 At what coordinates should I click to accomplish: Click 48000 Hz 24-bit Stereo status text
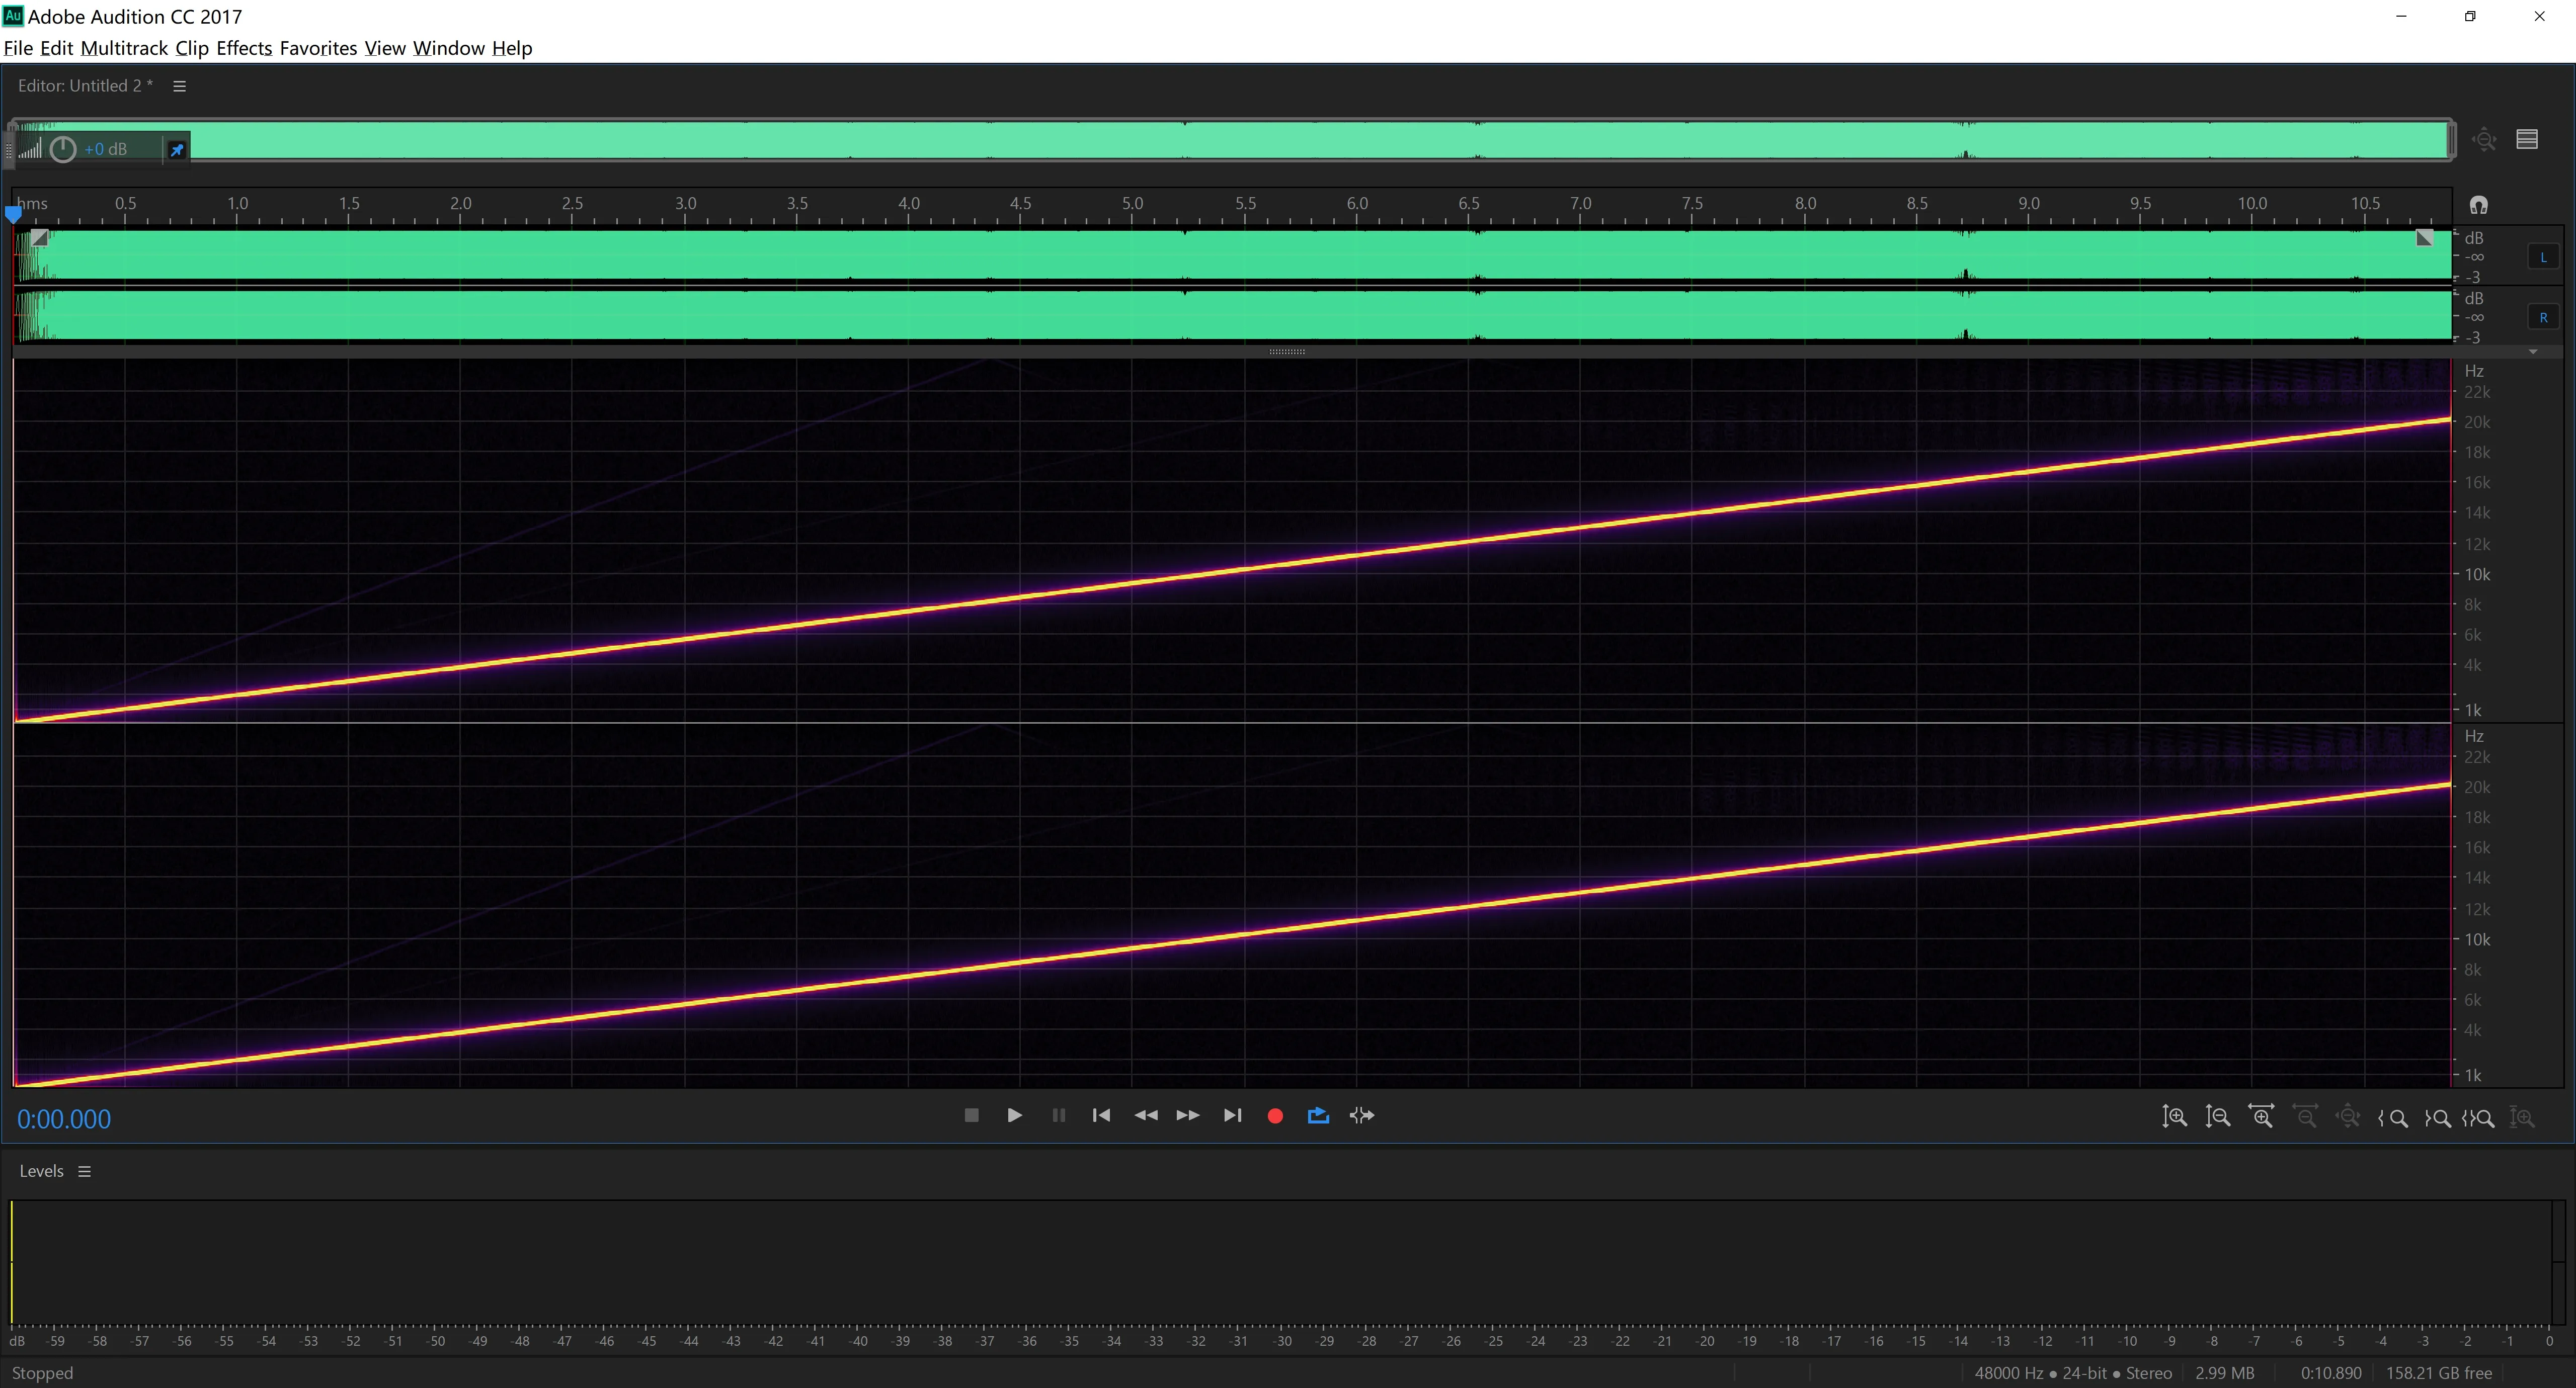pos(2073,1373)
